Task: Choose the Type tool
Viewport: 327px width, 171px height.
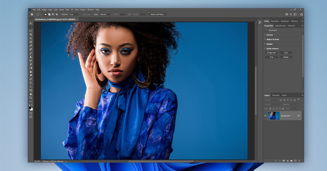Action: click(30, 82)
